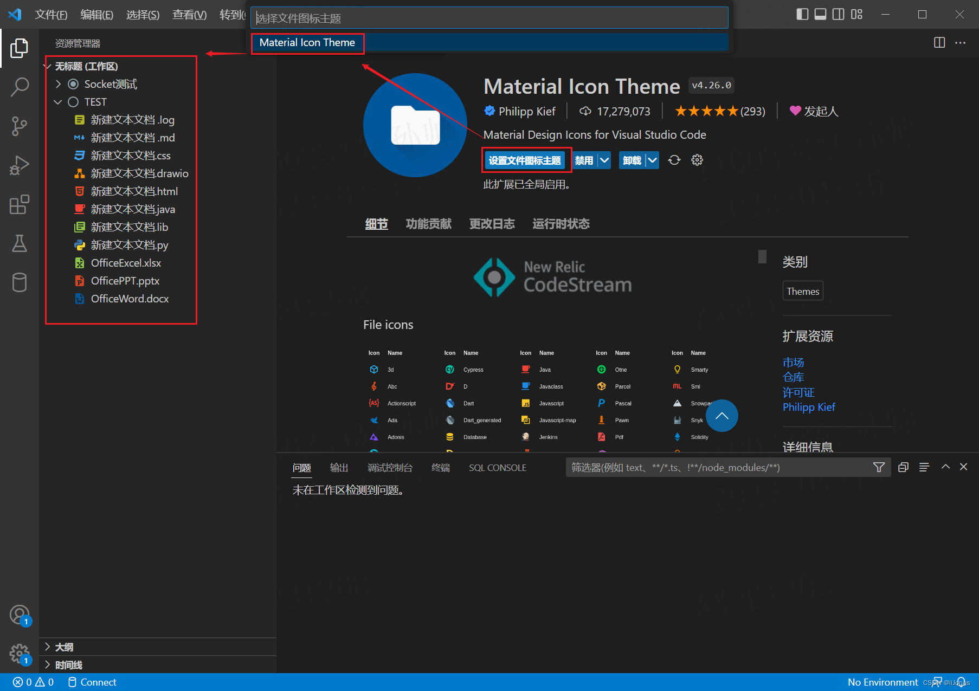
Task: Open the 市场 marketplace link
Action: click(793, 362)
